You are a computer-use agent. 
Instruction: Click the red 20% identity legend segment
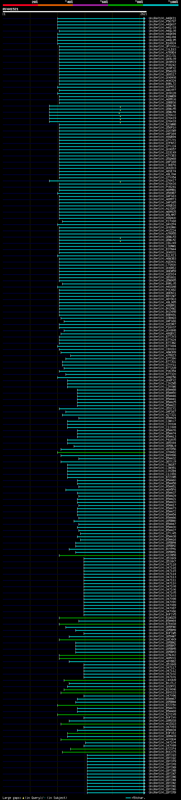(x=20, y=5)
